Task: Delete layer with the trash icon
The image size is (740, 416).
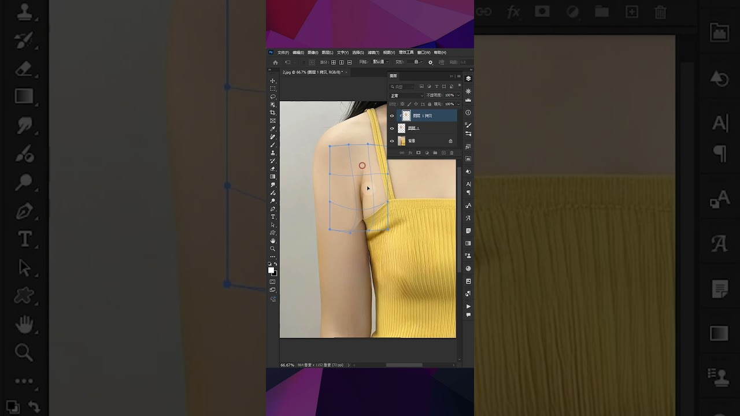Action: (452, 153)
